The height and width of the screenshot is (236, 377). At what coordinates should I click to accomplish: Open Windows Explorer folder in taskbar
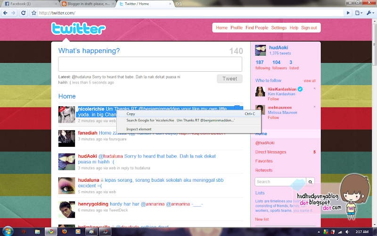click(37, 232)
